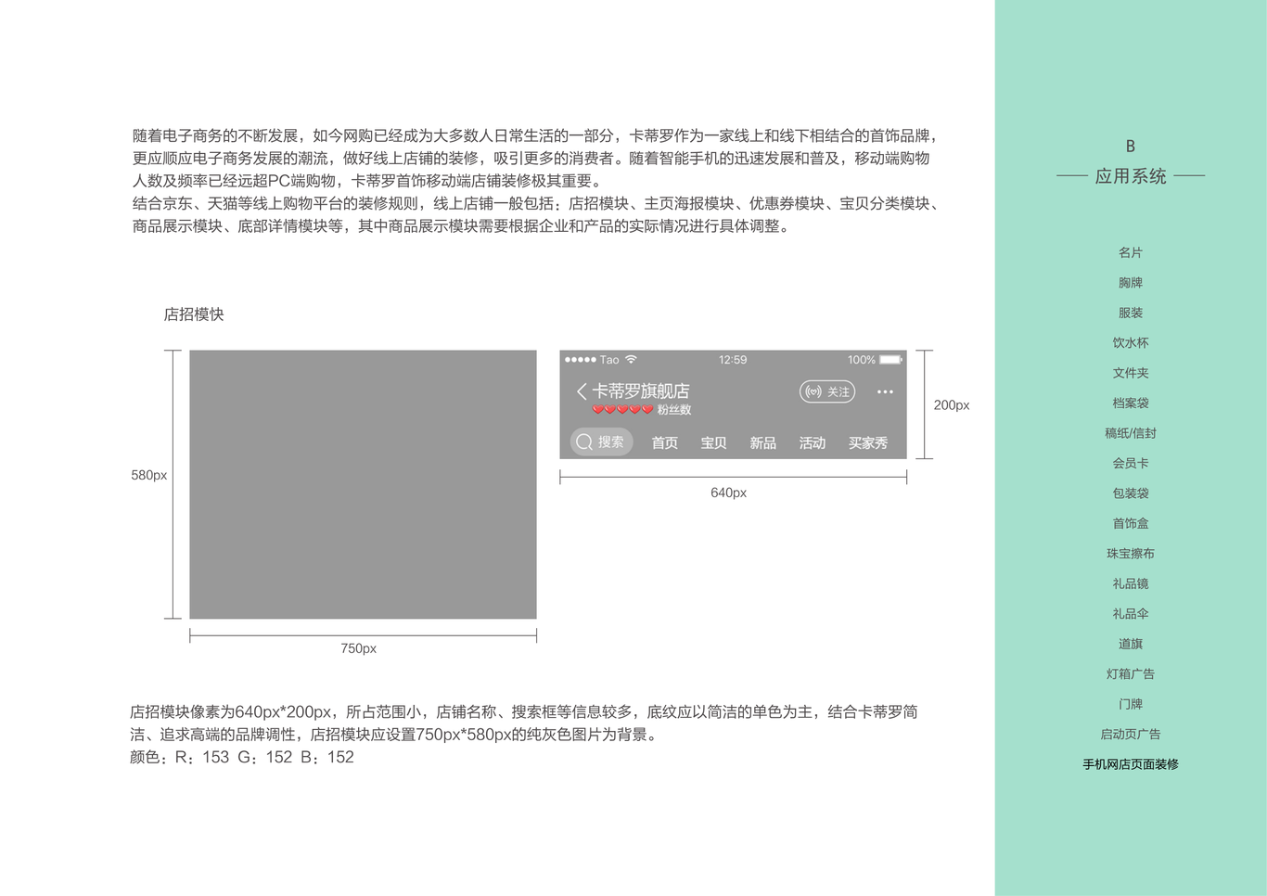The image size is (1267, 896).
Task: Select 档案袋 in the sidebar list
Action: click(1131, 403)
